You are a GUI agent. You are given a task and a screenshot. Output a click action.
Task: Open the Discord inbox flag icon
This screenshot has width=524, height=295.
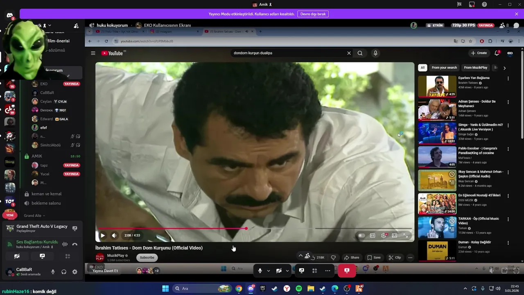coord(459,5)
